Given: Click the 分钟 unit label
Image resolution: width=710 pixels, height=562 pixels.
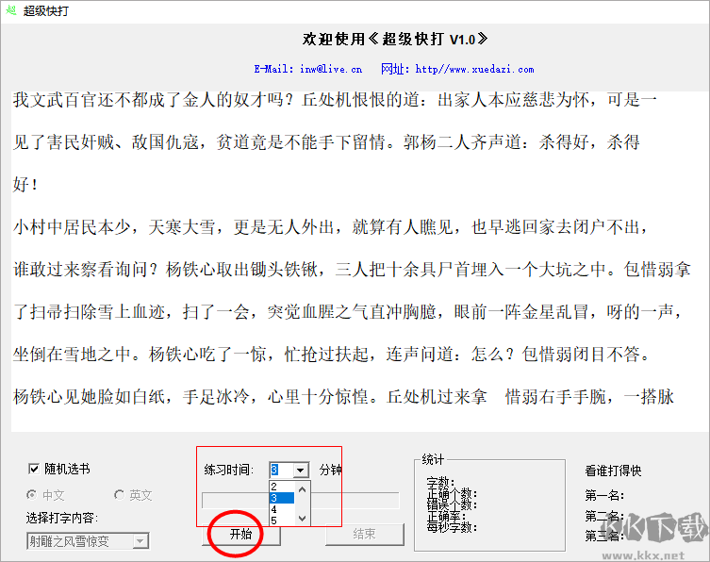Looking at the screenshot, I should pyautogui.click(x=330, y=471).
